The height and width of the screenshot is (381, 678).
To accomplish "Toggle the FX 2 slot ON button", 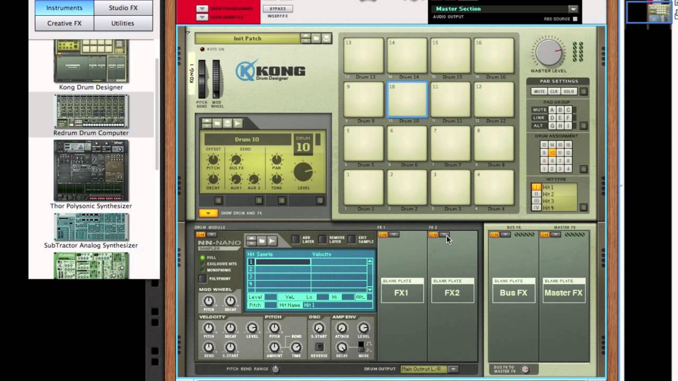I will point(433,234).
